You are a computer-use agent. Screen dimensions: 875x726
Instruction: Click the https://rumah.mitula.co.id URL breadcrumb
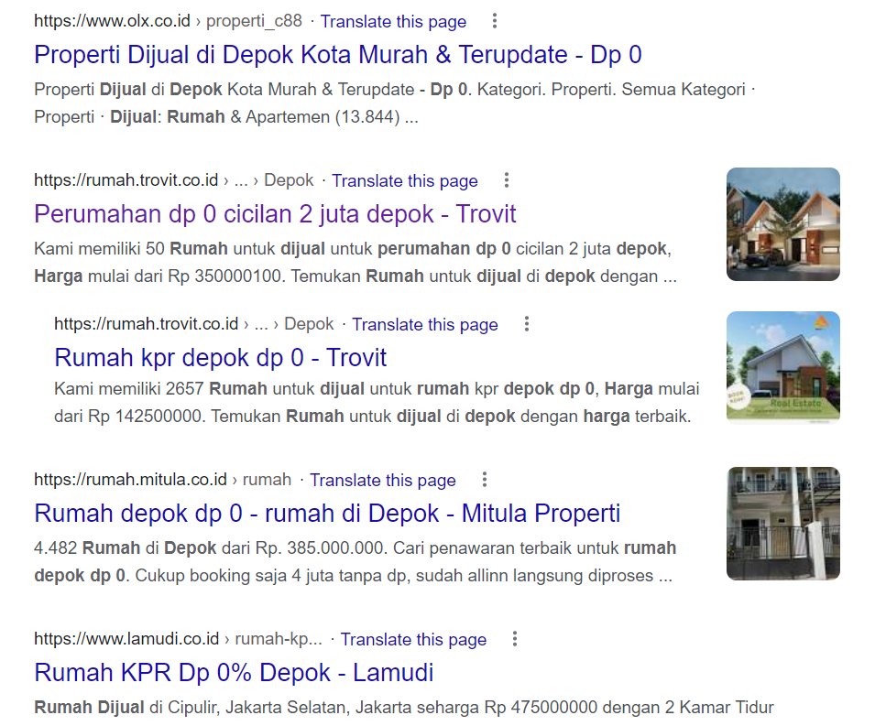pyautogui.click(x=131, y=480)
